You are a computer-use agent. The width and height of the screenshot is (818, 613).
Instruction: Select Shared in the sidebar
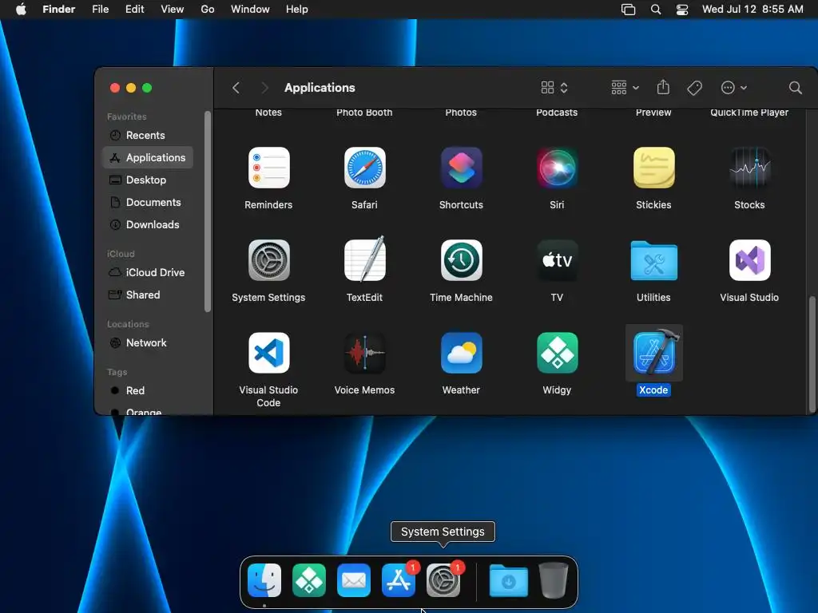[x=148, y=295]
